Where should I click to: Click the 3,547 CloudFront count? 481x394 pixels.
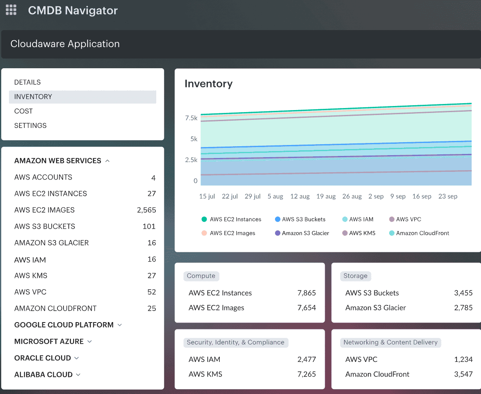click(463, 374)
